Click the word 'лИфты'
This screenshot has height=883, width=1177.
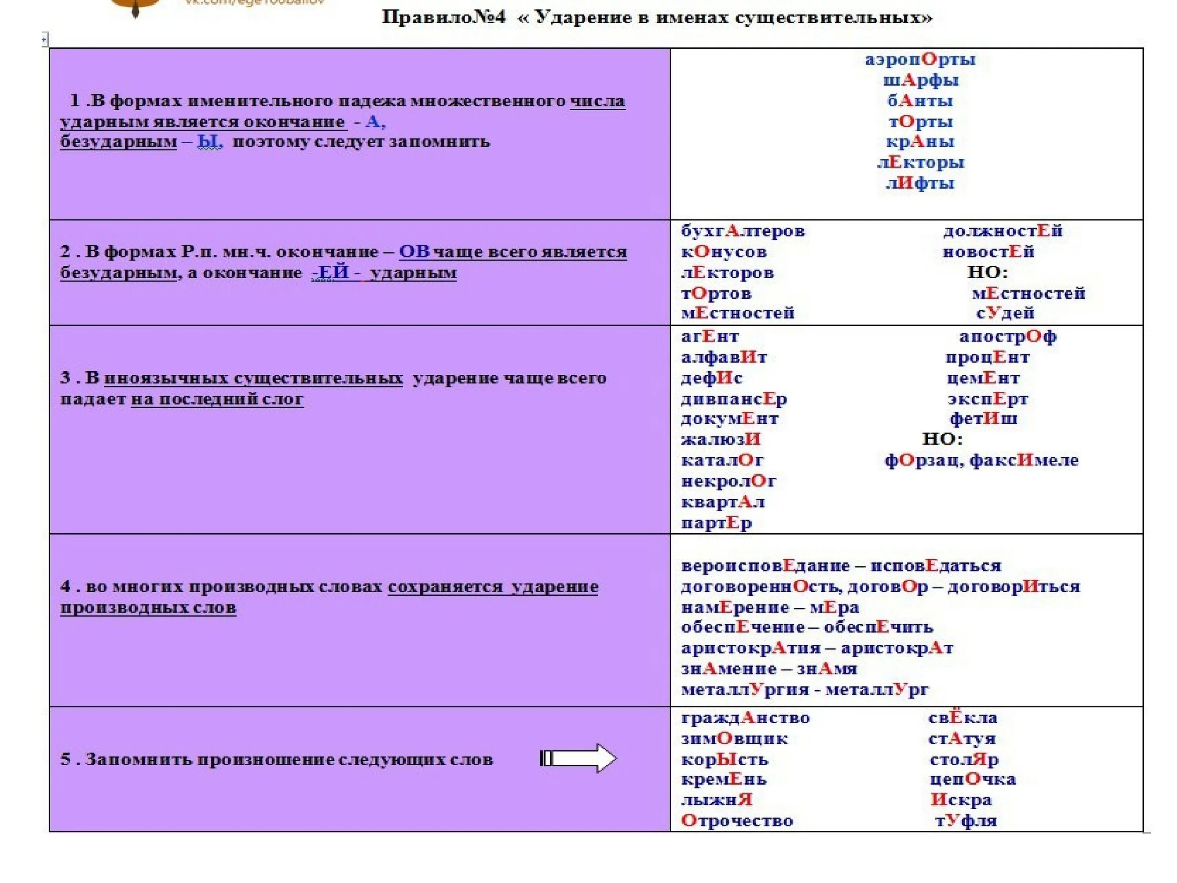click(x=920, y=183)
